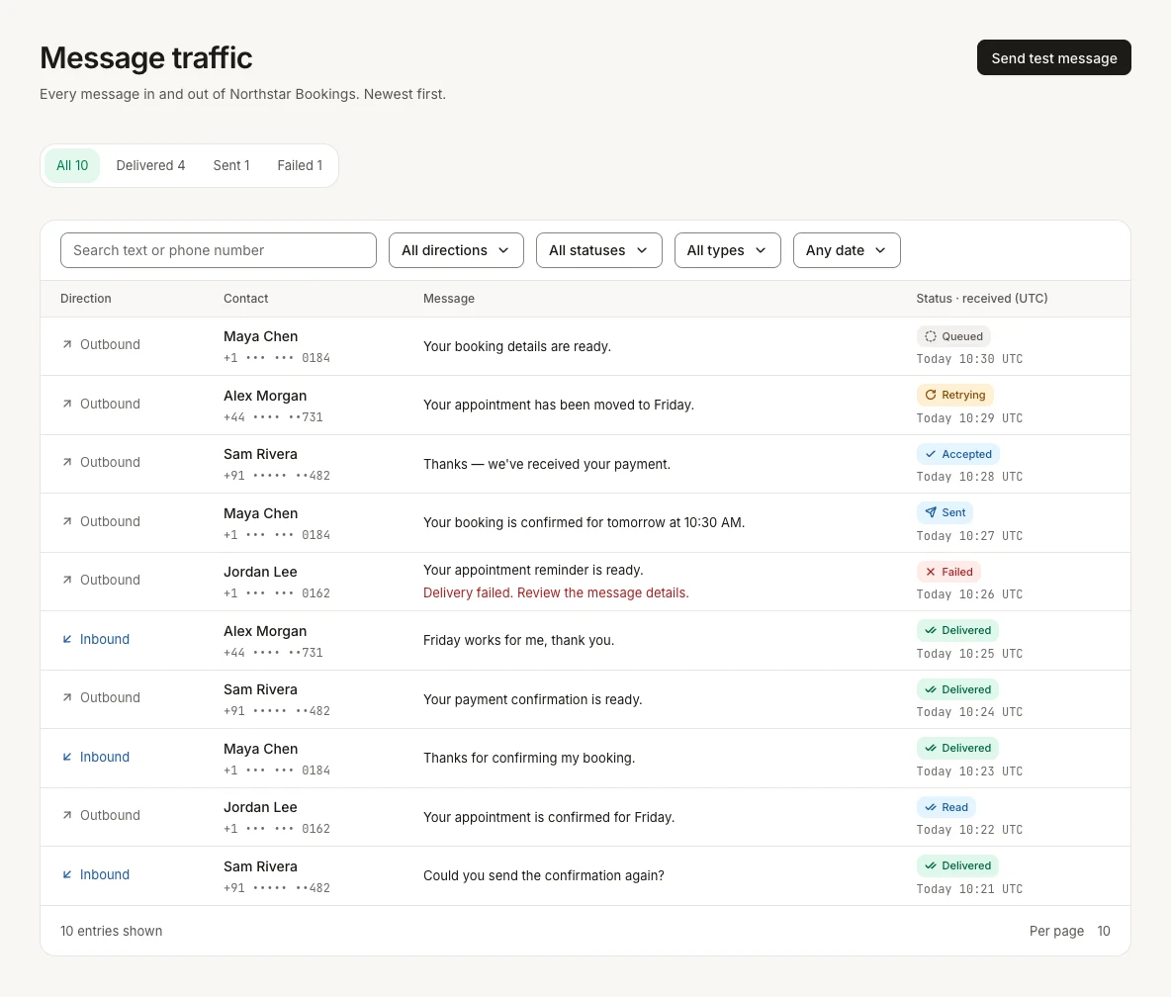The image size is (1171, 997).
Task: Click the Read status badge
Action: click(x=946, y=807)
